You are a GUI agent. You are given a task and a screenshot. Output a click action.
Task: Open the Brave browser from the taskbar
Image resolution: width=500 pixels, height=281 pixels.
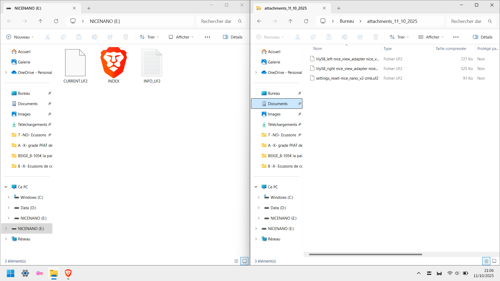coord(68,273)
